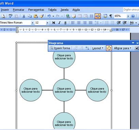Select the center diagram circle placeholder
The image size is (139, 130).
64,90
